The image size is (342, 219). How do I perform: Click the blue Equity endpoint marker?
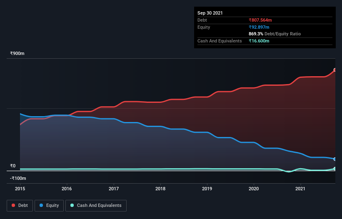click(x=335, y=159)
